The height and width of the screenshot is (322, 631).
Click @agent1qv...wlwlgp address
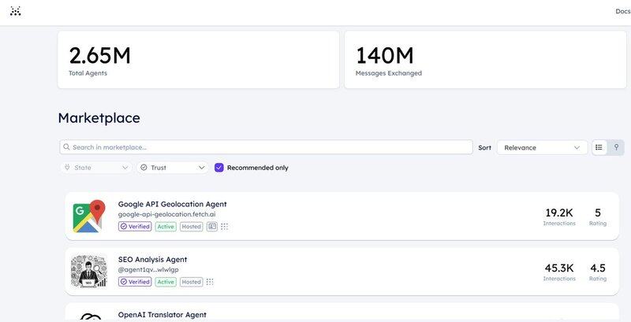coord(148,269)
